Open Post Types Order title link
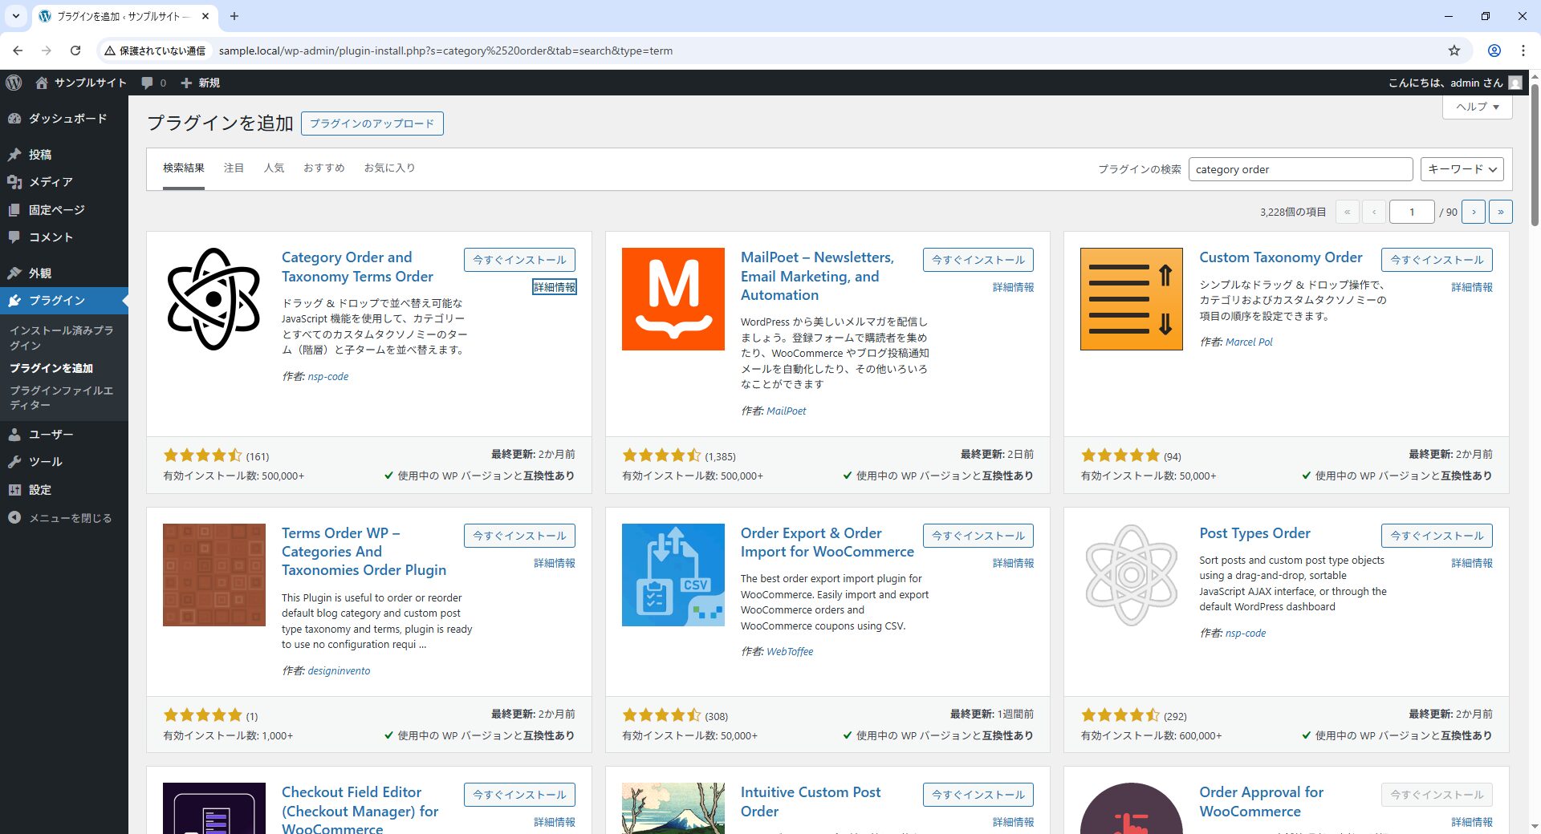Viewport: 1541px width, 834px height. 1254,533
